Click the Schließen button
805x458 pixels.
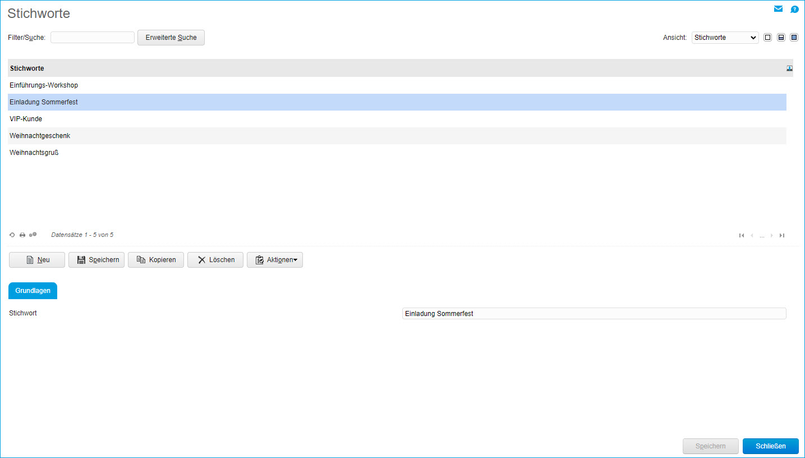click(x=771, y=446)
